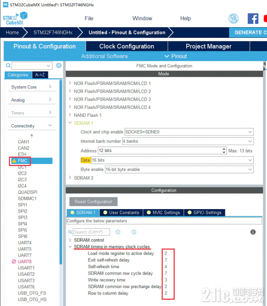
Task: Click the Untitled - Pinout & Configuration breadcrumb
Action: pos(127,32)
